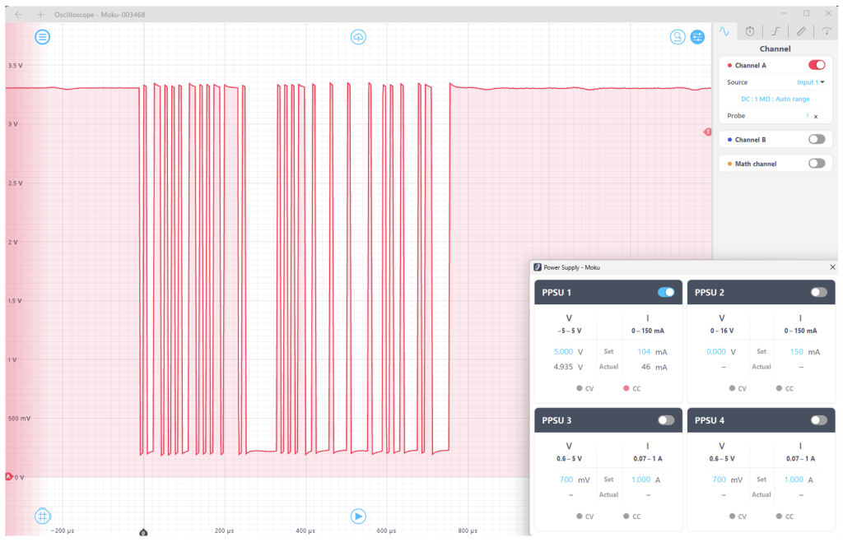Edit PPSU 2 set voltage 0.000
The width and height of the screenshot is (843, 542).
[716, 351]
